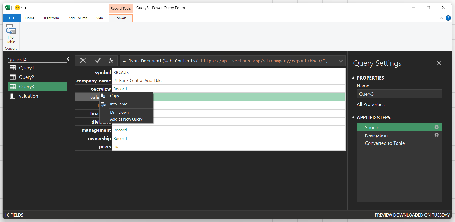Viewport: 455px width, 222px height.
Task: Switch to the Transform tab
Action: tap(51, 18)
